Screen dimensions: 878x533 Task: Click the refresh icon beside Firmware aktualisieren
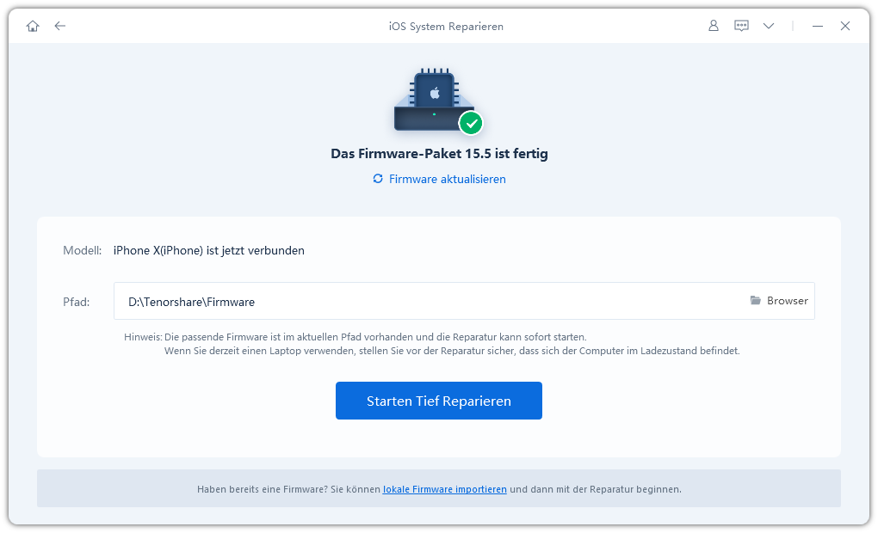click(x=378, y=179)
